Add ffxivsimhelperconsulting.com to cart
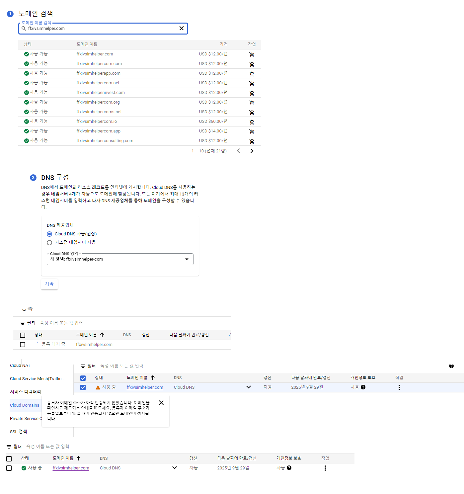The width and height of the screenshot is (464, 494). [252, 141]
